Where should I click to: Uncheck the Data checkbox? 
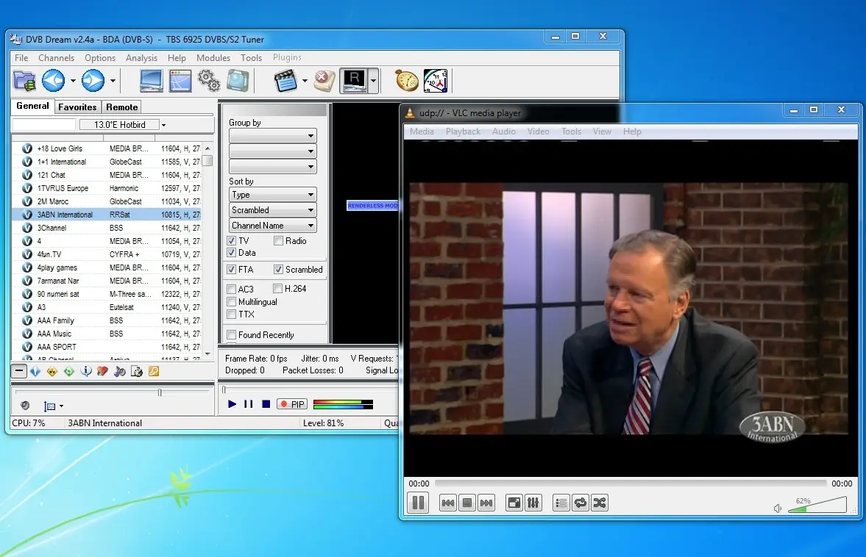coord(232,253)
